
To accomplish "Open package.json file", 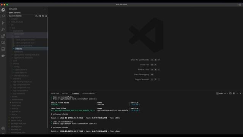I will [x=16, y=127].
